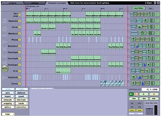Switch to the projects tab
The width and height of the screenshot is (161, 117).
[x=13, y=3]
